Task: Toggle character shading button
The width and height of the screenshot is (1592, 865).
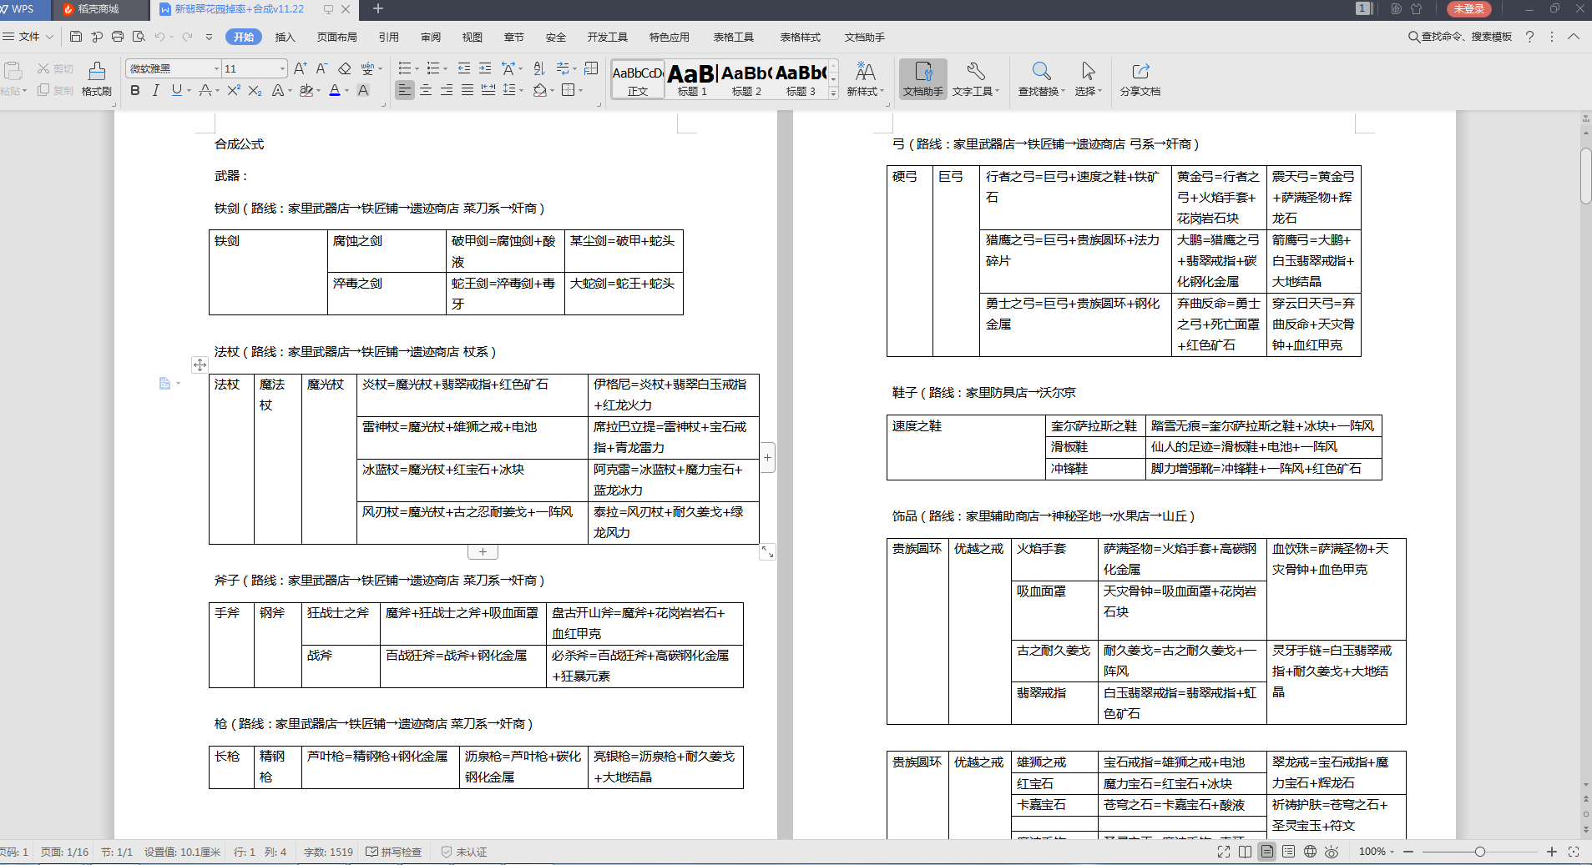Action: (363, 90)
